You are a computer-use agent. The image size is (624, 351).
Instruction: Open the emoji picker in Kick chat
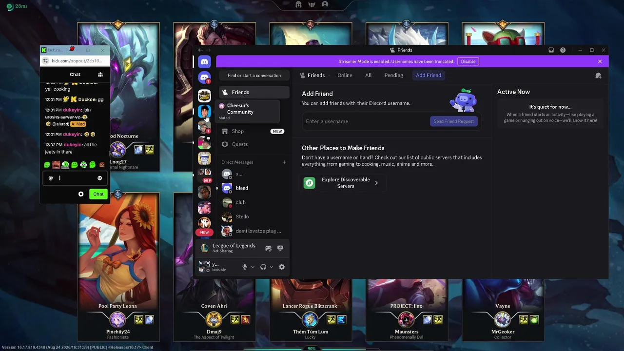[99, 178]
